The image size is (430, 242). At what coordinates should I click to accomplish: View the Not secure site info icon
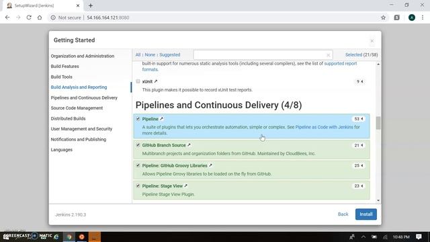tap(53, 17)
